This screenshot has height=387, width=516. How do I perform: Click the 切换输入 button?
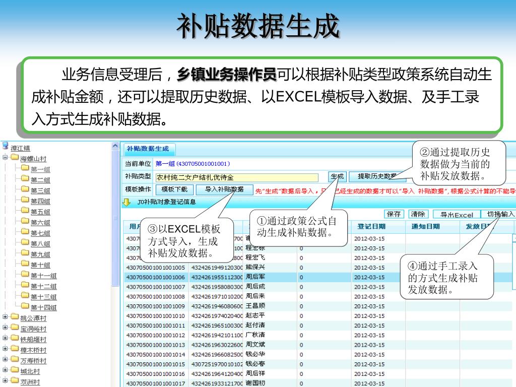(499, 214)
